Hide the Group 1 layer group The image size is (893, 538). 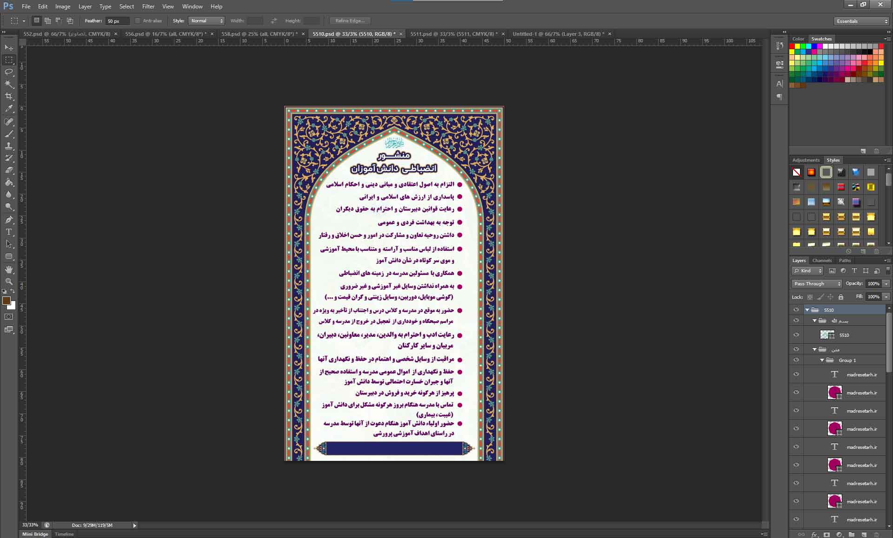point(796,360)
